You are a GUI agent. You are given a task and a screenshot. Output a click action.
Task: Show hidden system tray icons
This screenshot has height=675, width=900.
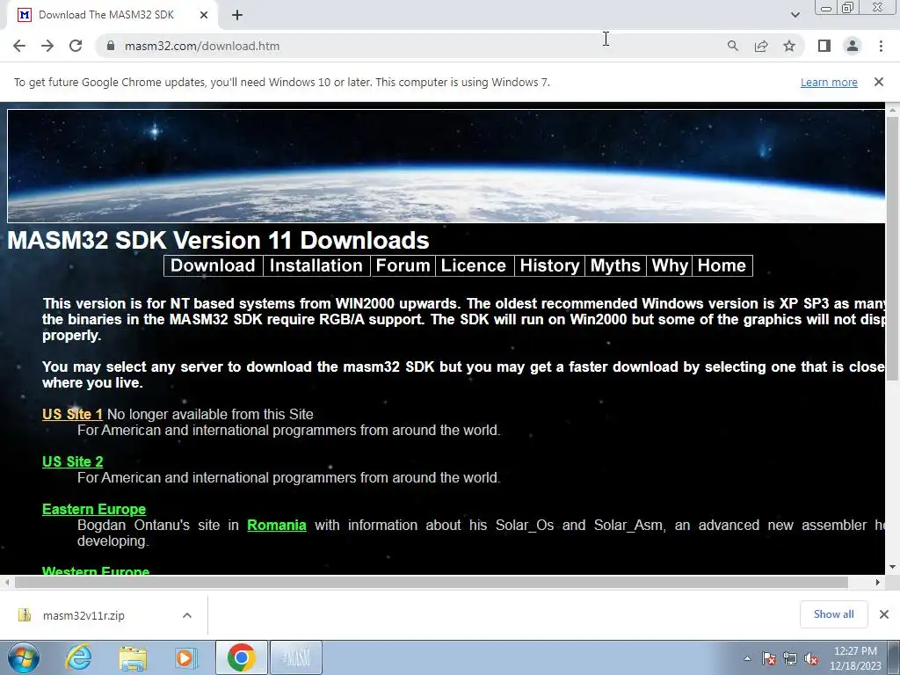[x=747, y=658]
